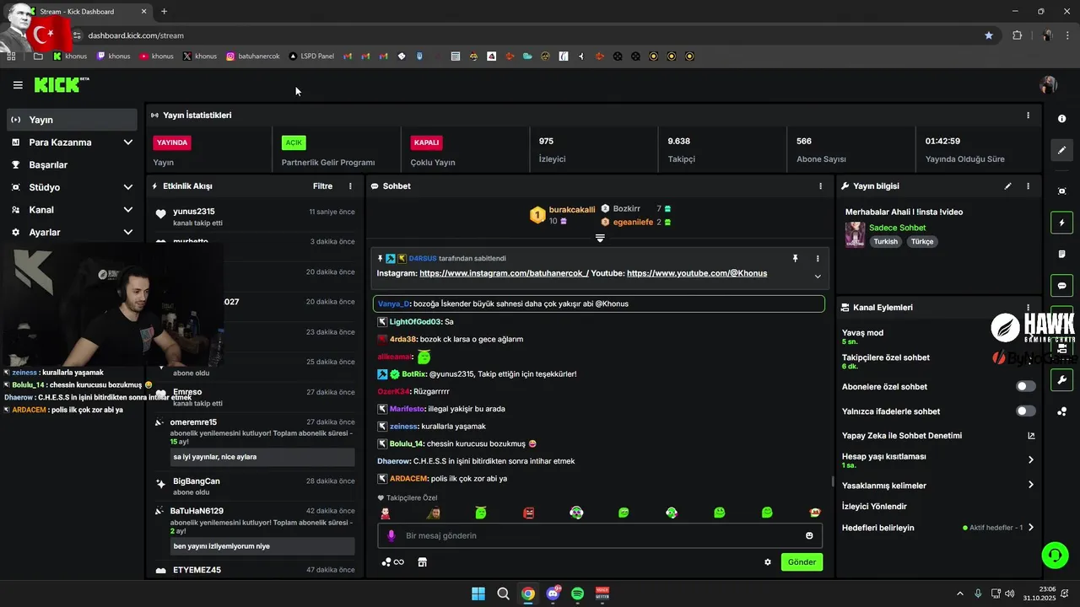Viewport: 1080px width, 607px height.
Task: Edit stream info with the Yayın bilgisi pencil
Action: tap(1007, 185)
